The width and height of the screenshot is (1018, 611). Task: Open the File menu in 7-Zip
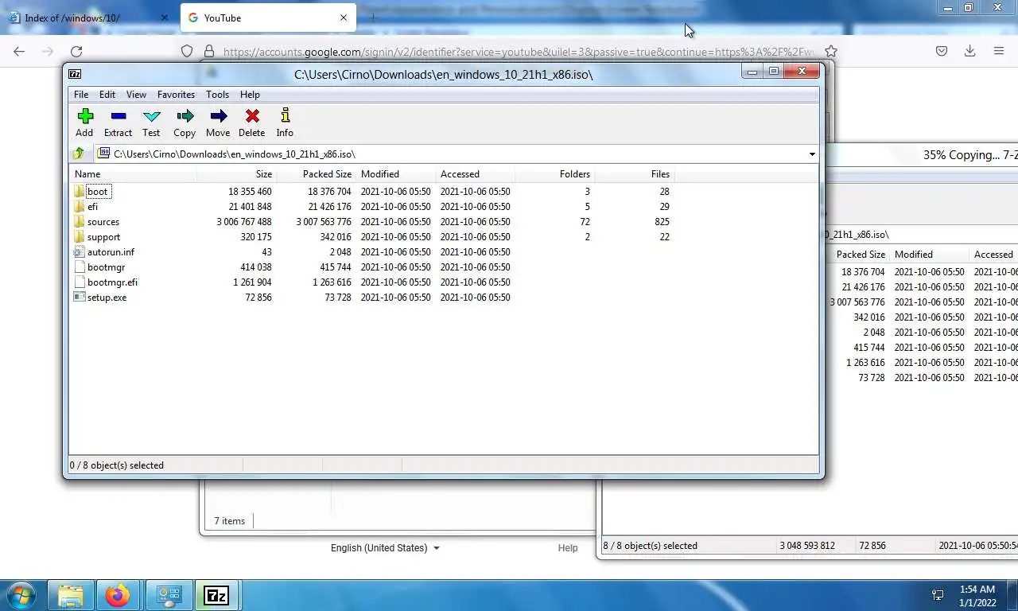click(x=81, y=94)
